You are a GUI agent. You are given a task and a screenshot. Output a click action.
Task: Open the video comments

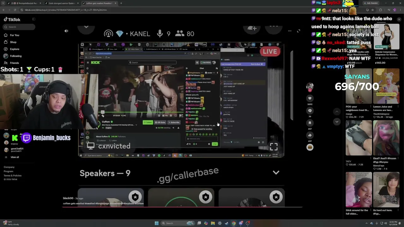[x=310, y=111]
